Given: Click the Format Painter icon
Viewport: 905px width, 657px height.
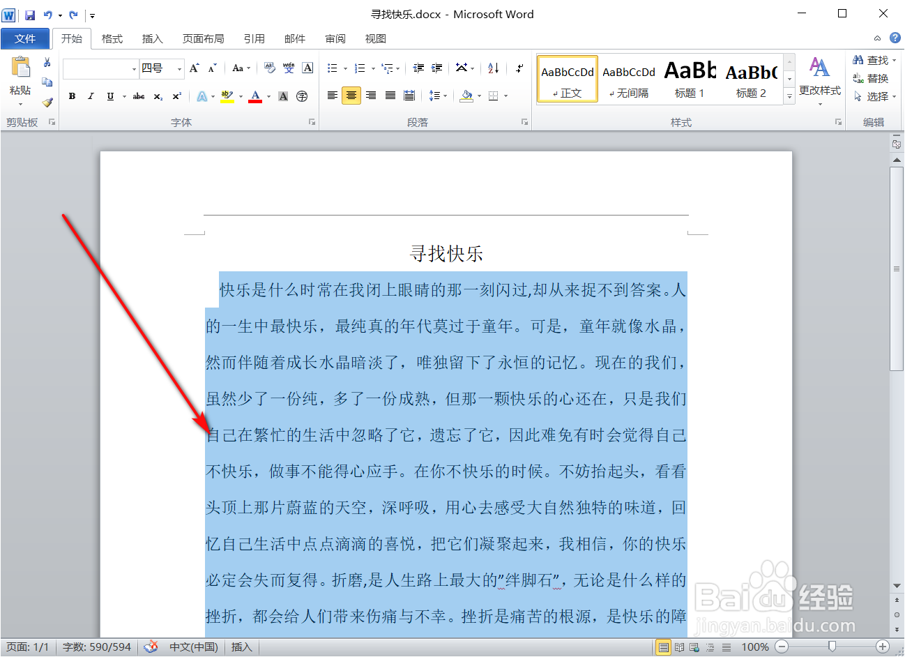Looking at the screenshot, I should 46,103.
